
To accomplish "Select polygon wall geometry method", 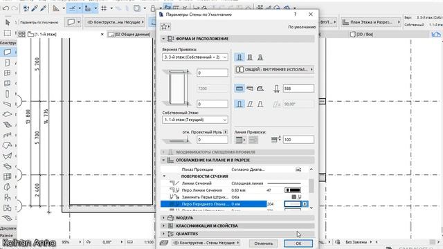I will pyautogui.click(x=260, y=89).
